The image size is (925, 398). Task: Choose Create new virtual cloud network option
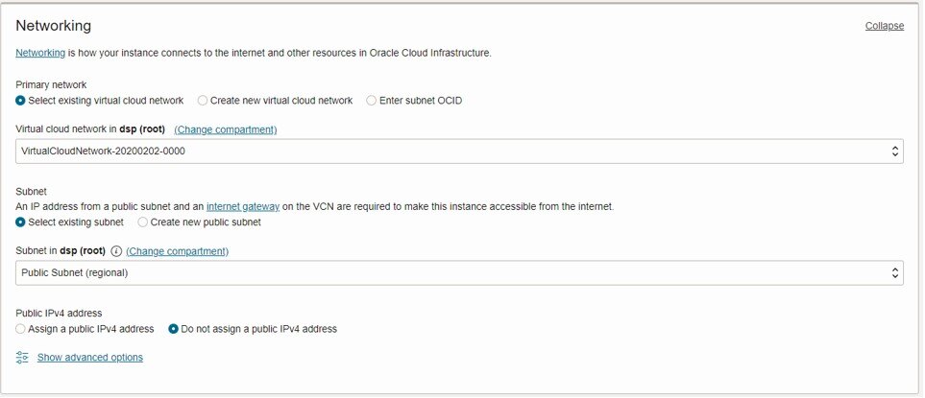coord(203,101)
